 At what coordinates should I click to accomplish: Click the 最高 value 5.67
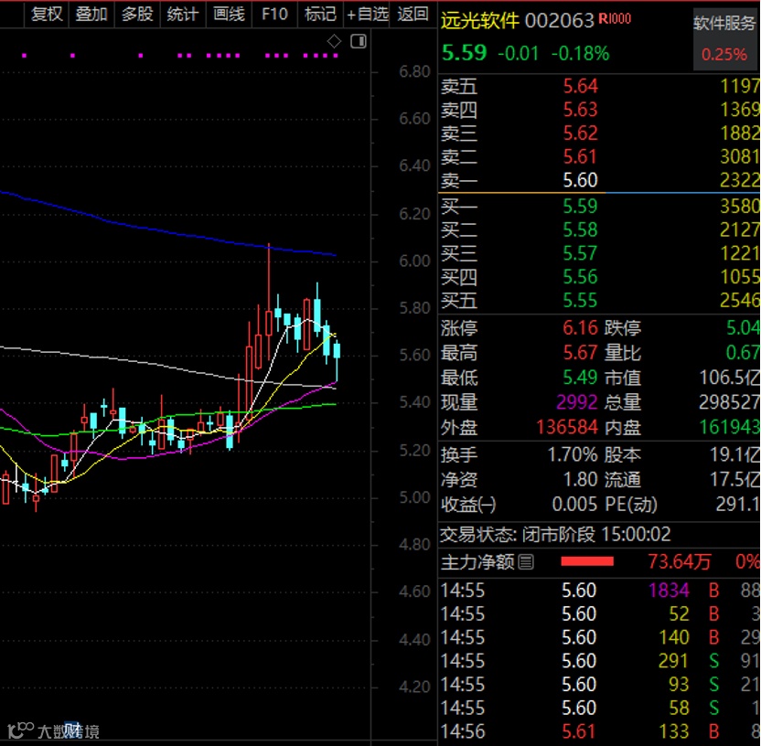coord(581,353)
